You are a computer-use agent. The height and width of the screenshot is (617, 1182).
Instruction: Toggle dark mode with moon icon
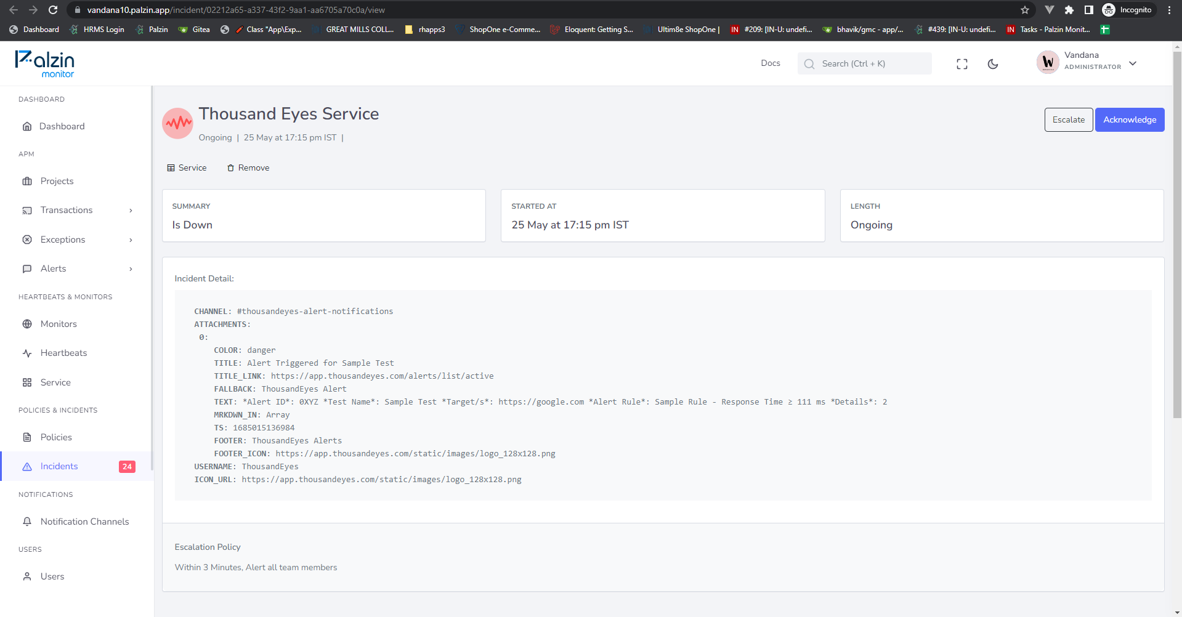[993, 64]
